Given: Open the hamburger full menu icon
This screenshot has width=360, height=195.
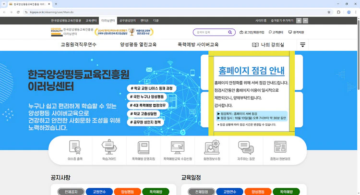Looking at the screenshot, I should (302, 45).
